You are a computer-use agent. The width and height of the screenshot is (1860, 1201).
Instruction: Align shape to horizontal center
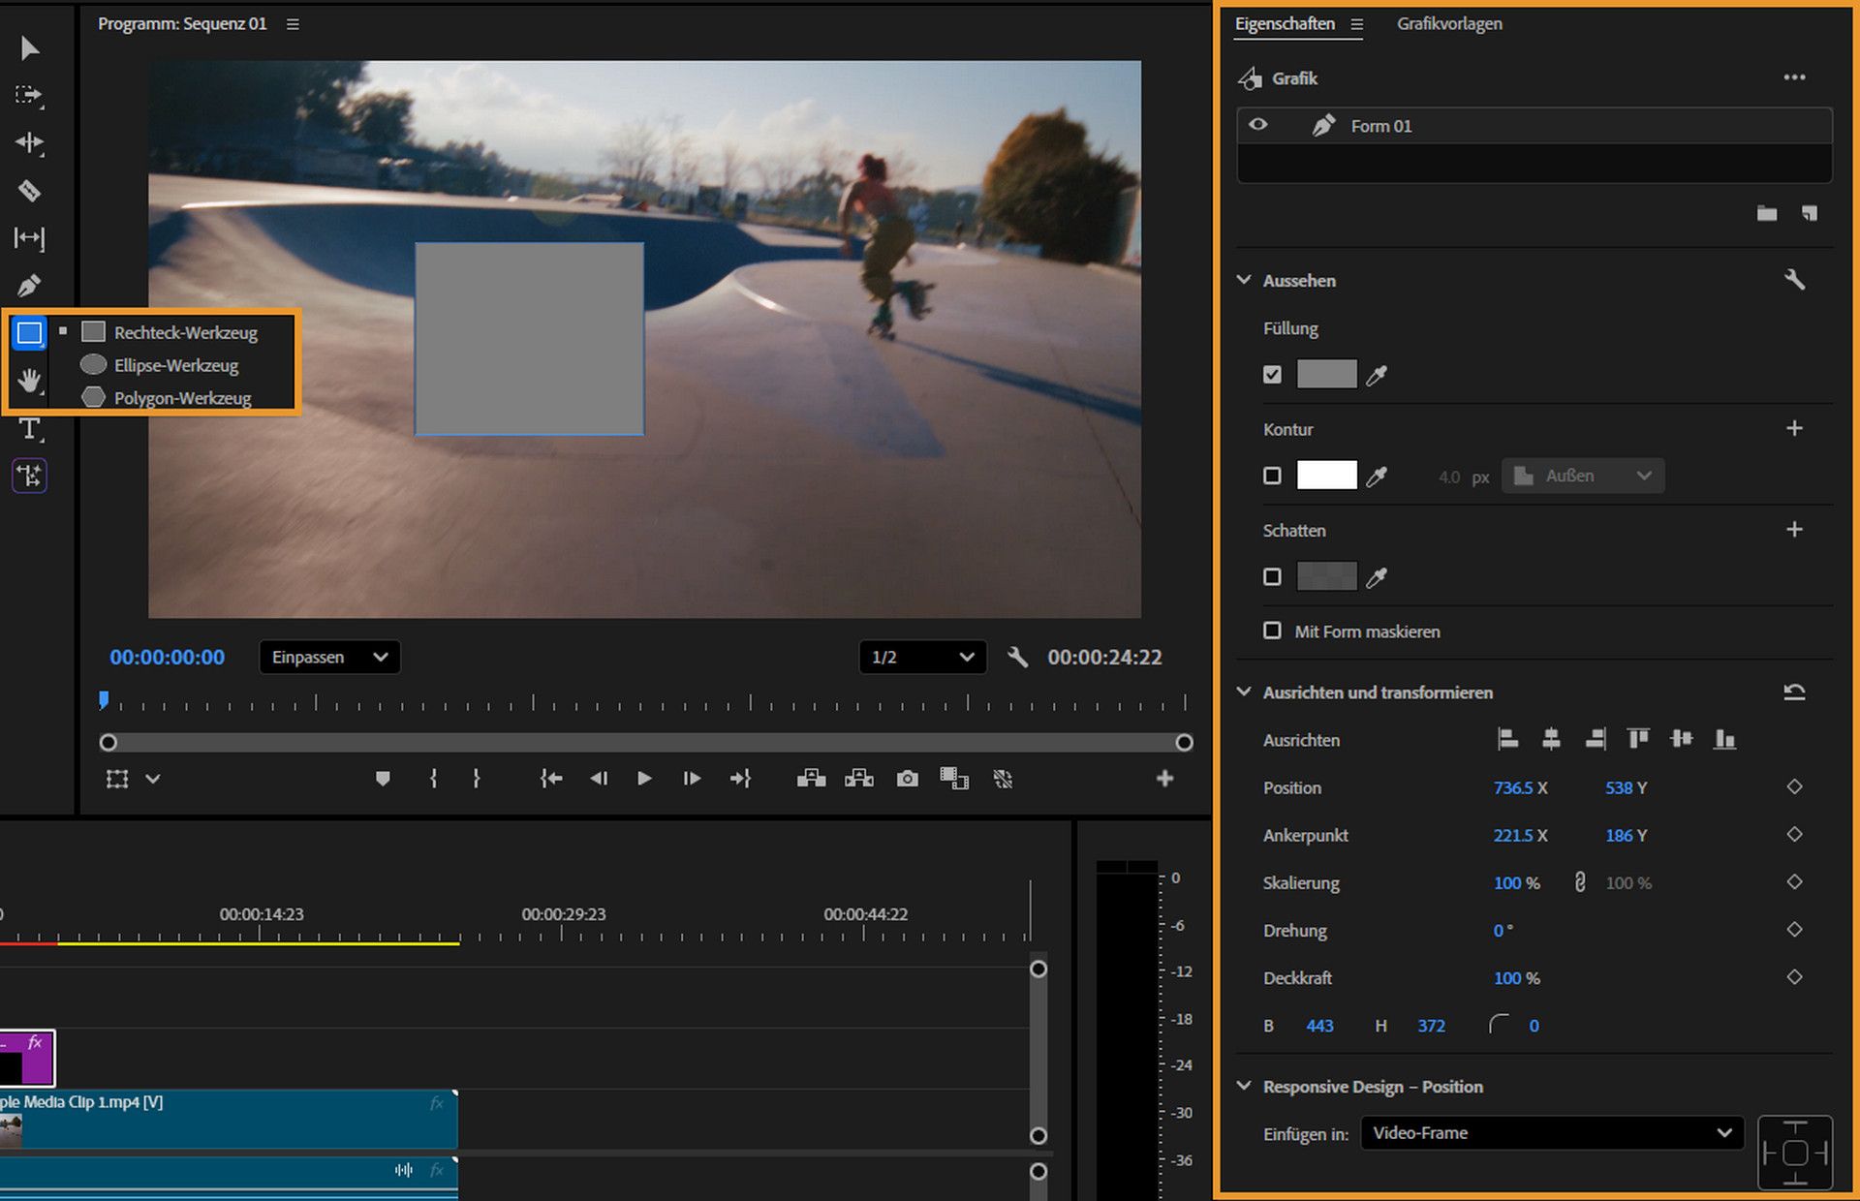click(x=1551, y=740)
